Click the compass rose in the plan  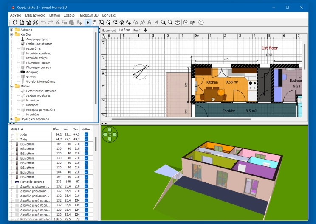pyautogui.click(x=141, y=72)
